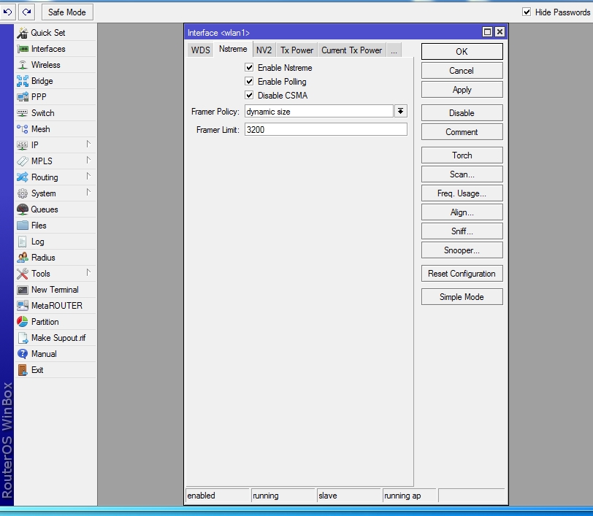Switch to the NV2 tab

pyautogui.click(x=264, y=50)
